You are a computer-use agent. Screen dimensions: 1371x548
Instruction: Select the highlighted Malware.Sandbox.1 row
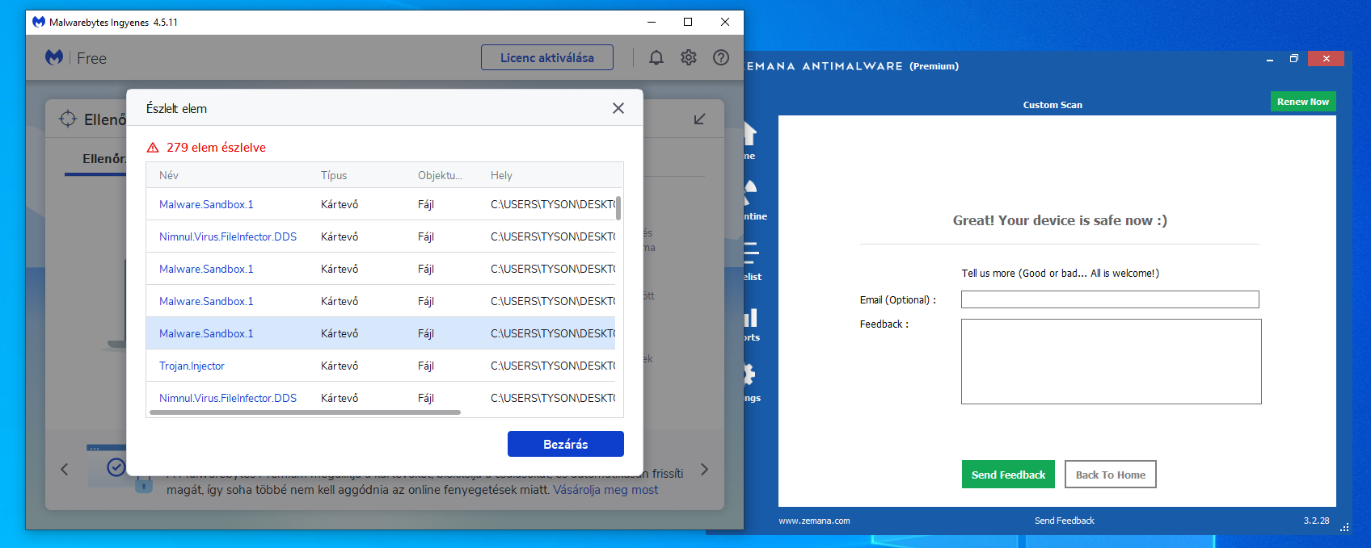coord(381,333)
